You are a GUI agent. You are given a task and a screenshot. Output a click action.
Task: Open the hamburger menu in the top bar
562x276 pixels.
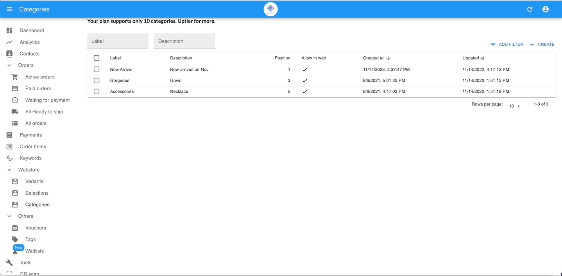(x=9, y=9)
